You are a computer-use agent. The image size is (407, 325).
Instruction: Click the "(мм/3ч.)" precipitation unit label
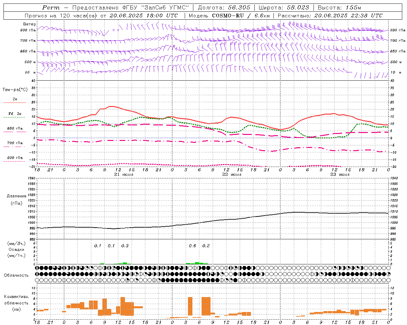click(x=17, y=243)
